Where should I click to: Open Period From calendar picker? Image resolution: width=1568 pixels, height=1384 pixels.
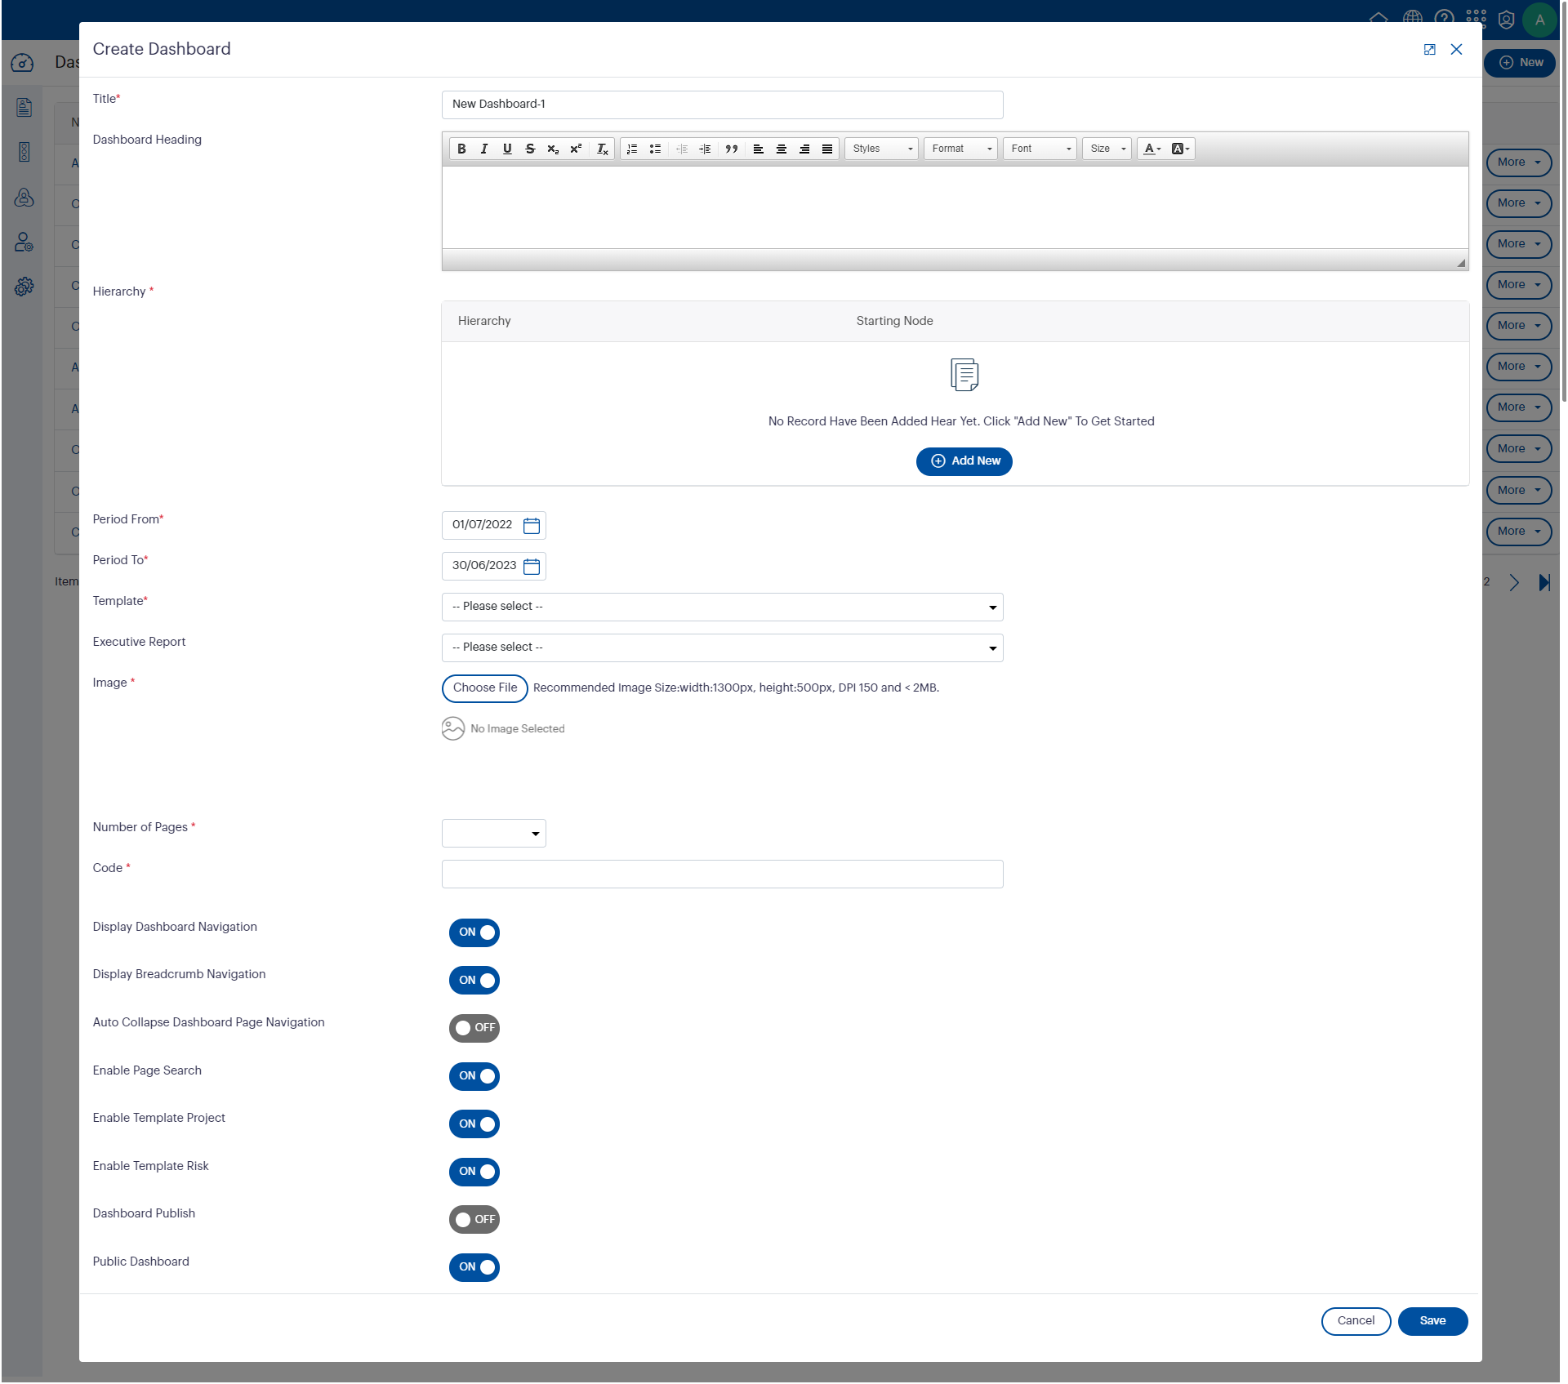click(532, 526)
